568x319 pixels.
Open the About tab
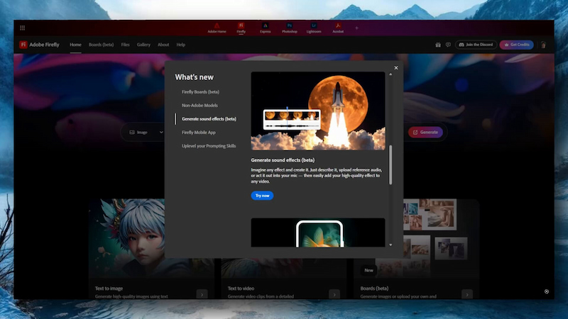coord(163,45)
